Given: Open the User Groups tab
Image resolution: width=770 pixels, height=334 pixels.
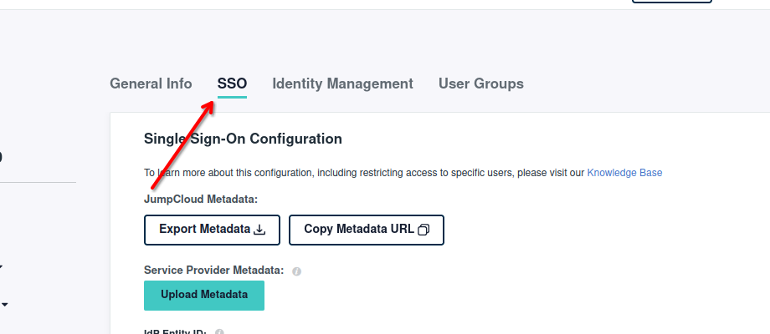Looking at the screenshot, I should [x=480, y=83].
